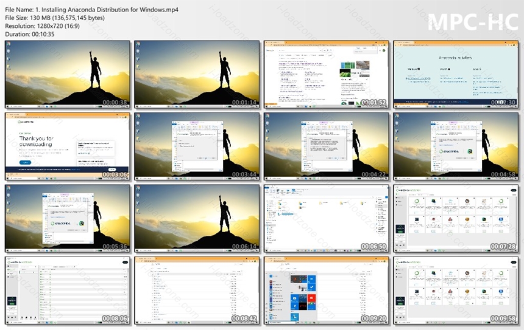Image resolution: width=524 pixels, height=330 pixels.
Task: Click the Anaconda logo in the 00:04:58 frame
Action: click(449, 151)
